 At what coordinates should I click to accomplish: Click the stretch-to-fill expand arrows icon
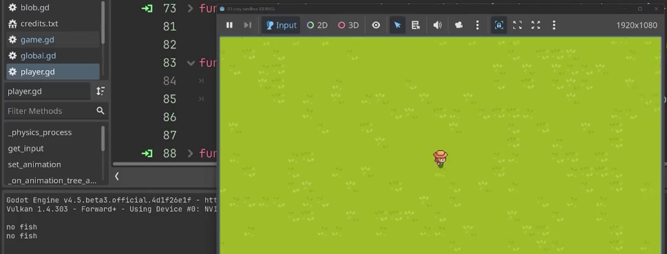click(x=536, y=25)
